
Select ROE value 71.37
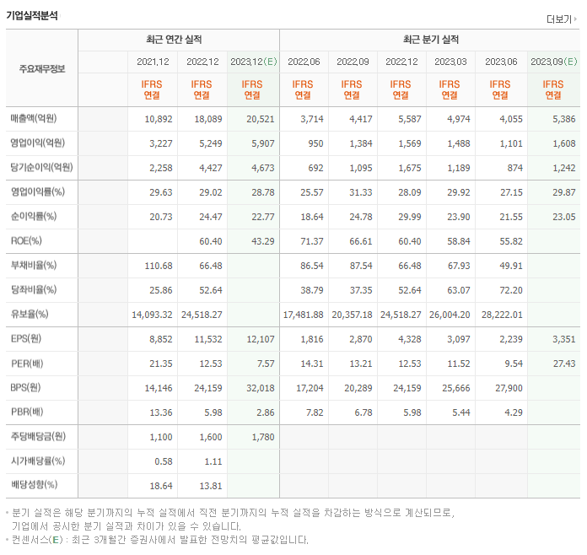(x=312, y=241)
